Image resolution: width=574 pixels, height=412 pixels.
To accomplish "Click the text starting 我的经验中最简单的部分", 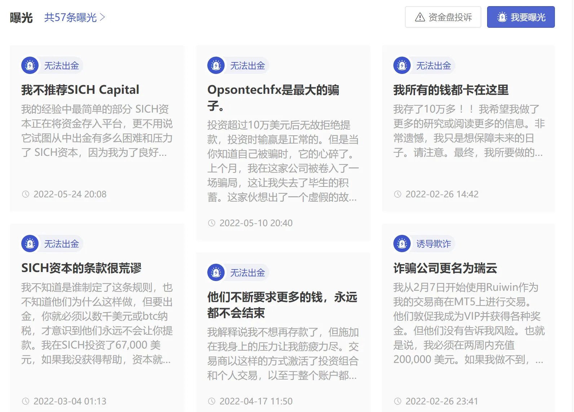I will tap(97, 131).
